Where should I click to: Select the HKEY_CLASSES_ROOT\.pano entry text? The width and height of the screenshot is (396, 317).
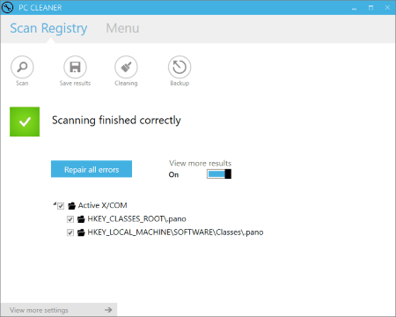point(136,219)
